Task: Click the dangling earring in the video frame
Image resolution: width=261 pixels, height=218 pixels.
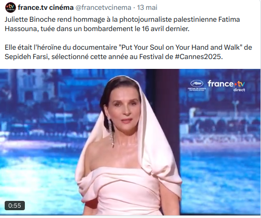Action: coord(111,133)
